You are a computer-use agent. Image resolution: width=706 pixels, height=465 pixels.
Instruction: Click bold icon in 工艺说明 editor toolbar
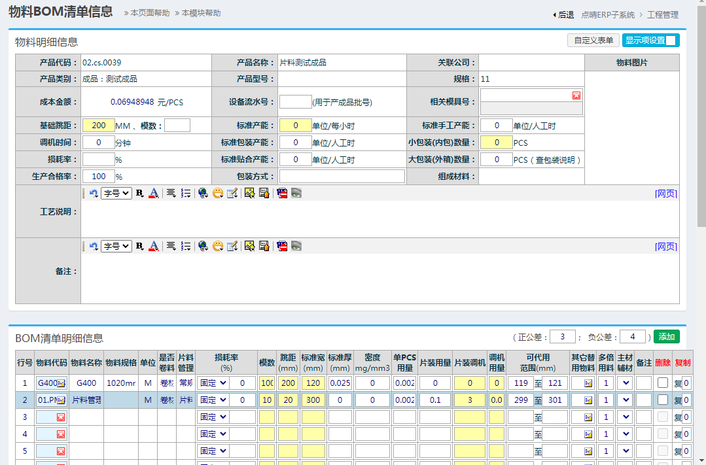[139, 193]
